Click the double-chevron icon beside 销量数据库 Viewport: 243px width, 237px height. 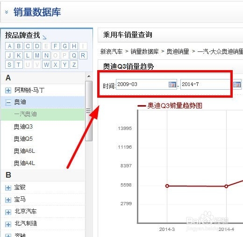point(7,12)
